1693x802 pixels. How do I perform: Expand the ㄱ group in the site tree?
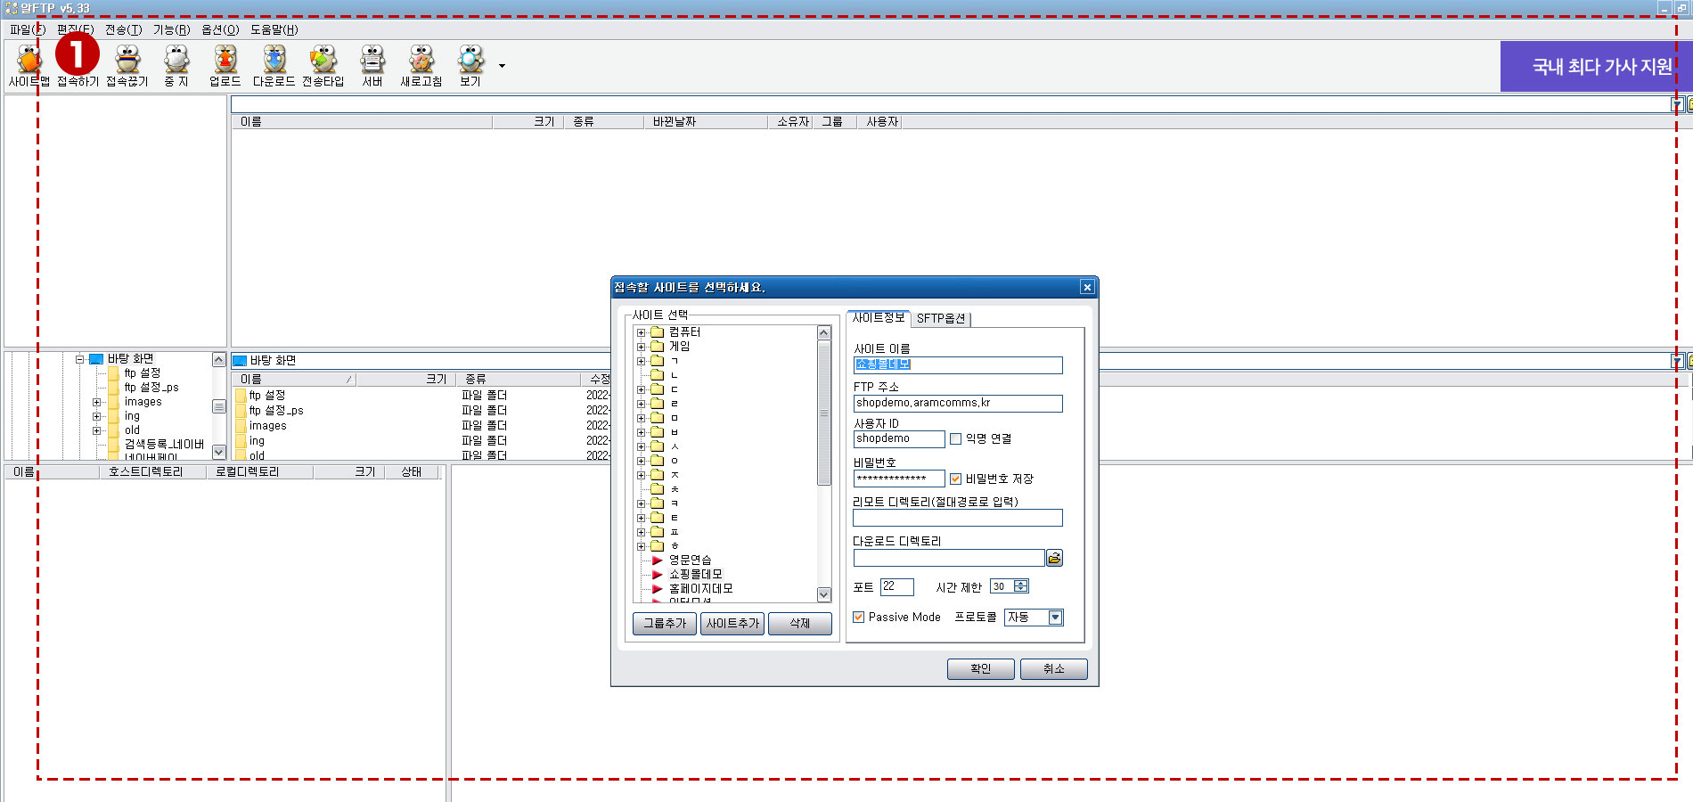[641, 361]
